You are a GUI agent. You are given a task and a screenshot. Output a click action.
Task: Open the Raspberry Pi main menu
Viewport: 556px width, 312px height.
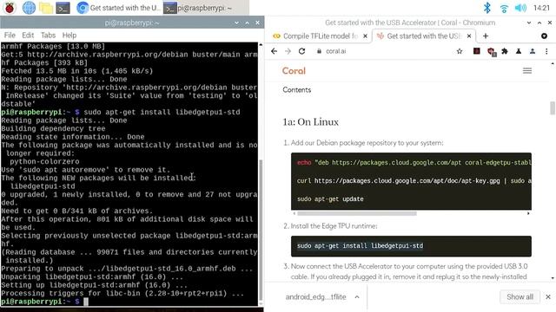[10, 8]
